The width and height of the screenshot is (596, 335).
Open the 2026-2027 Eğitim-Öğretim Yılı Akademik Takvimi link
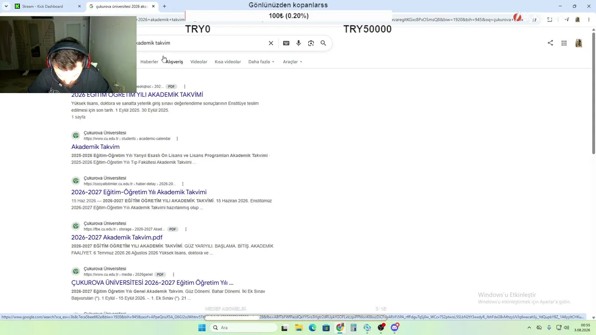(139, 192)
